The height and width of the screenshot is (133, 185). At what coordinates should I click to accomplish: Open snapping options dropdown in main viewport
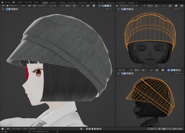(x=70, y=6)
